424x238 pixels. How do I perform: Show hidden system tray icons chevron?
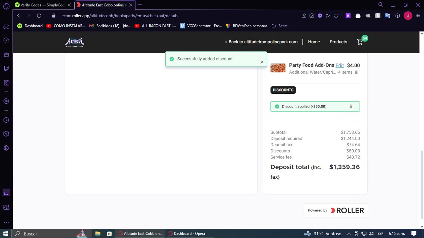(x=349, y=233)
